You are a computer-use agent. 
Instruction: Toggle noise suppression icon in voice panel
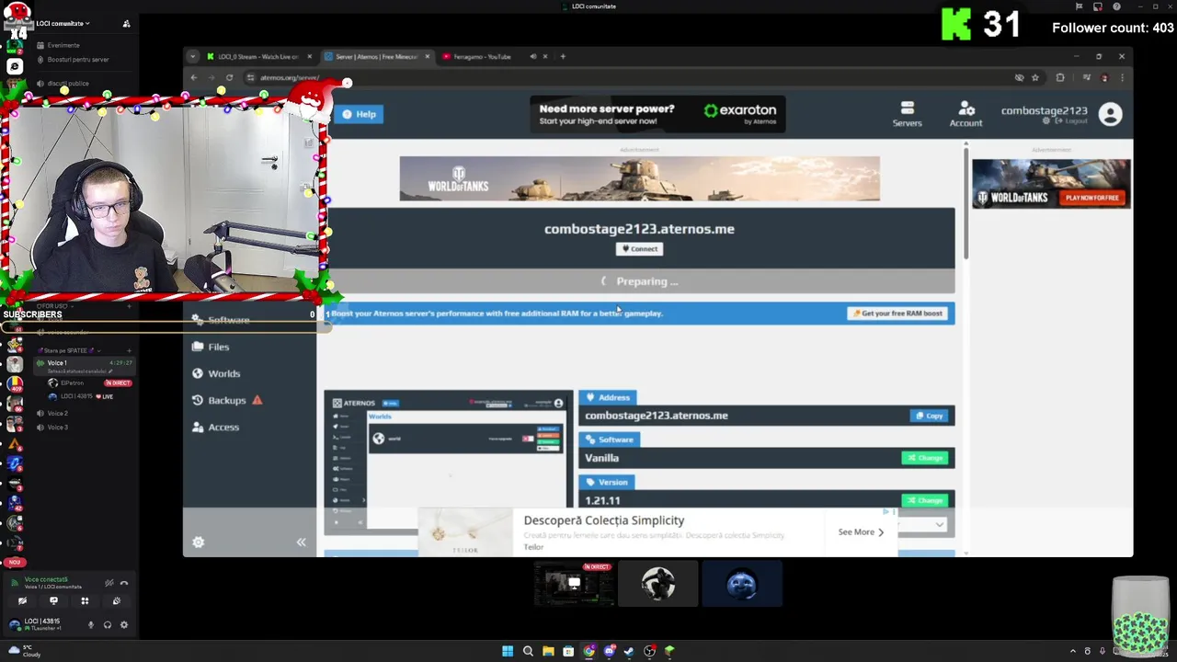[x=109, y=583]
